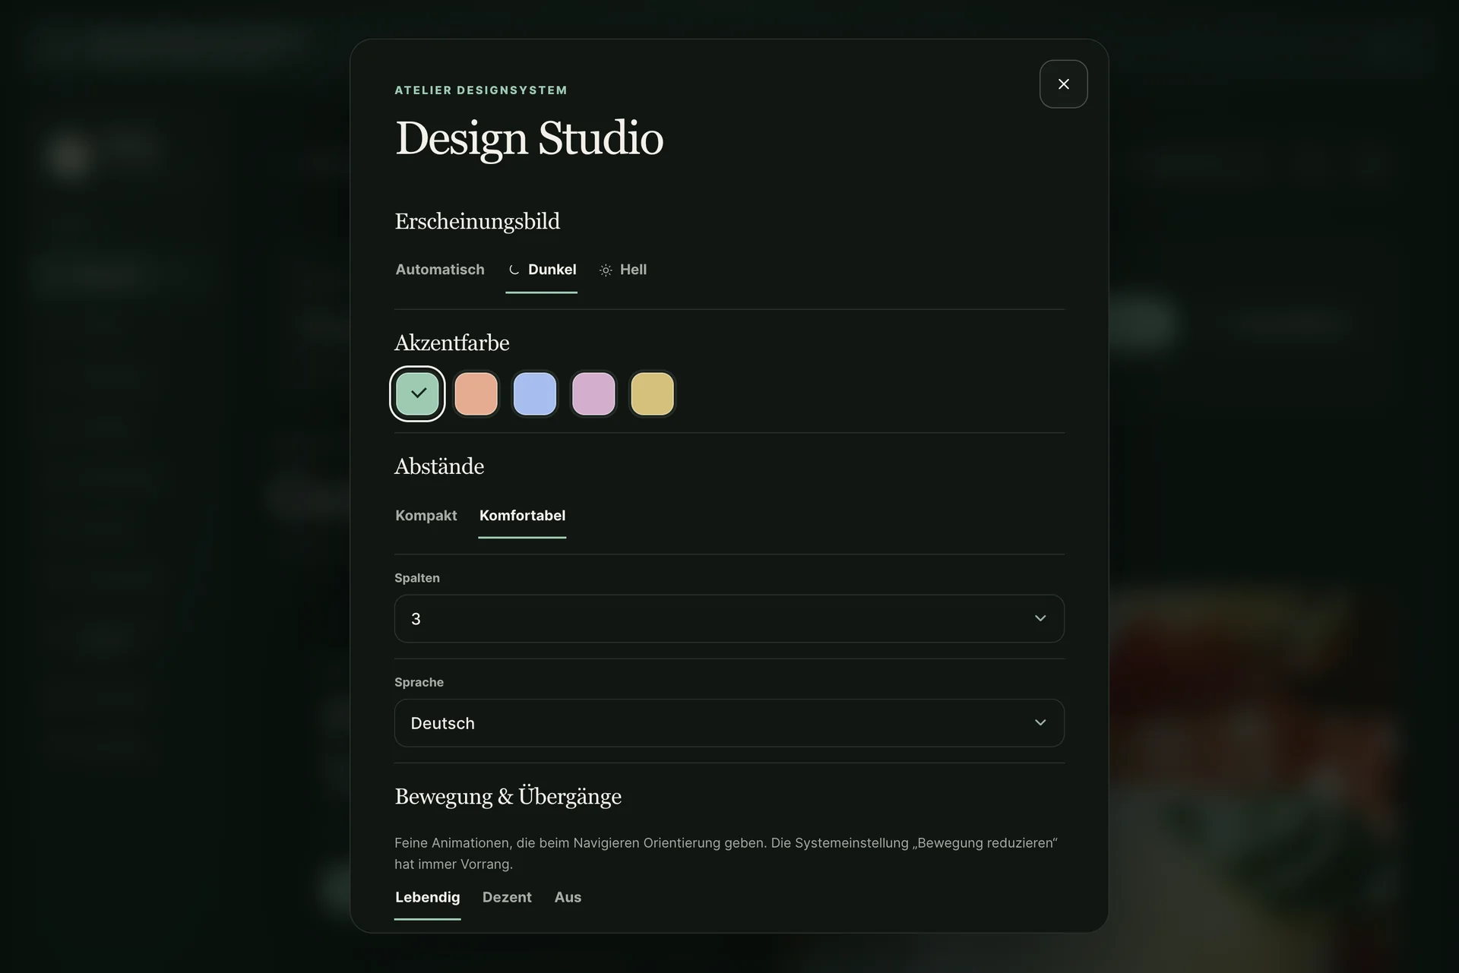Screen dimensions: 1459x973
Task: Click the ATELIER DESIGNSYSTEM label
Action: coord(481,90)
